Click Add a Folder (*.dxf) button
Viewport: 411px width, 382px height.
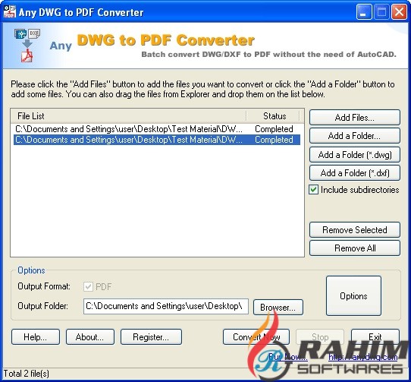tap(355, 172)
